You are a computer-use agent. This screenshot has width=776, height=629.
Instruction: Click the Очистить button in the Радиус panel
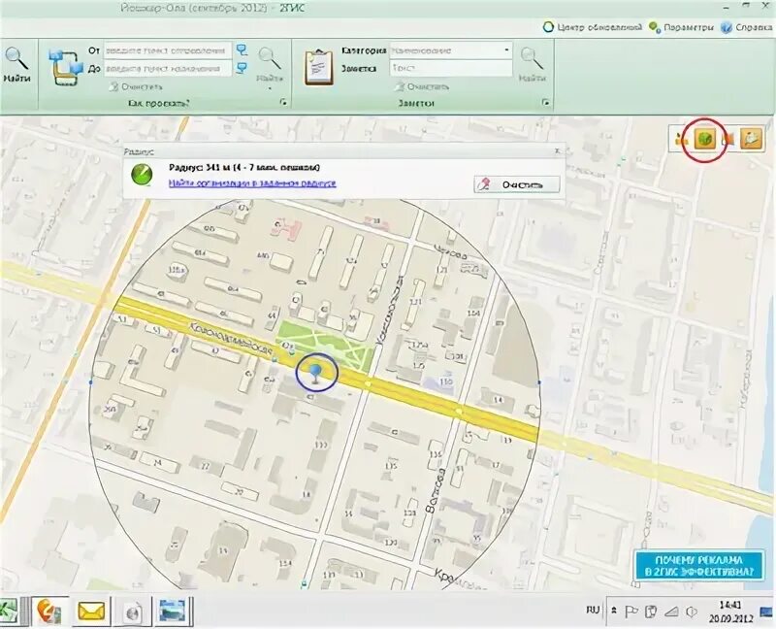[517, 184]
